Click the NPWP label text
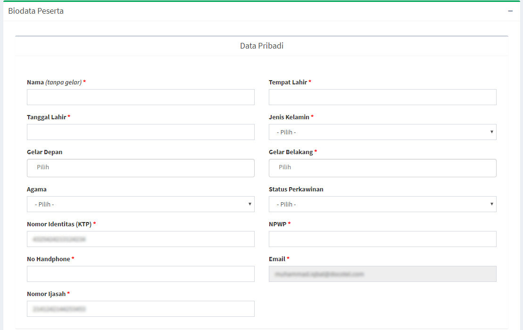The width and height of the screenshot is (523, 330). click(x=277, y=224)
